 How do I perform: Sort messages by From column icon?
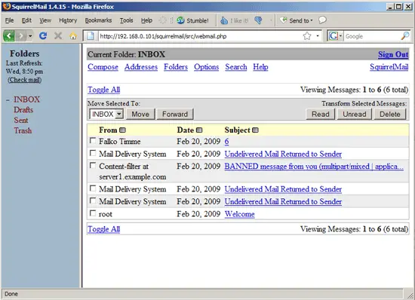122,130
